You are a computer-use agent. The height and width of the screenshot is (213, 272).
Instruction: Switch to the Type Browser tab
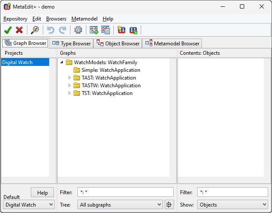[71, 43]
